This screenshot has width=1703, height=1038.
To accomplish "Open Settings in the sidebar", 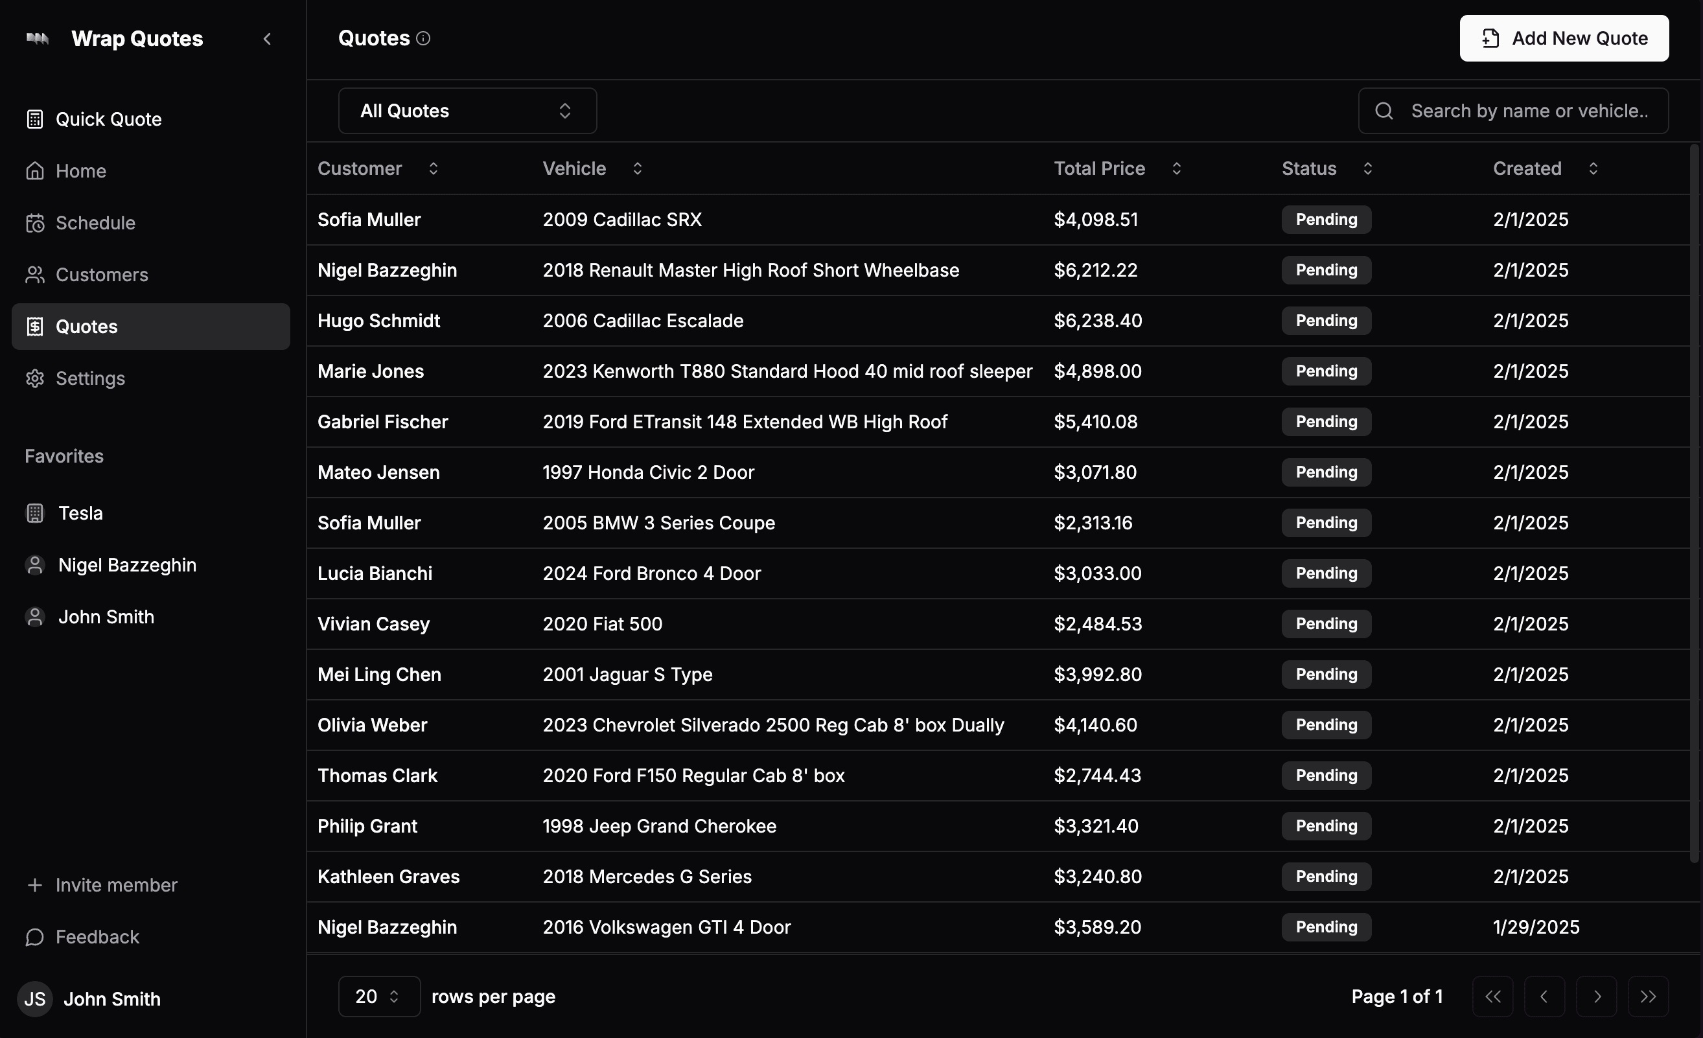I will click(151, 378).
